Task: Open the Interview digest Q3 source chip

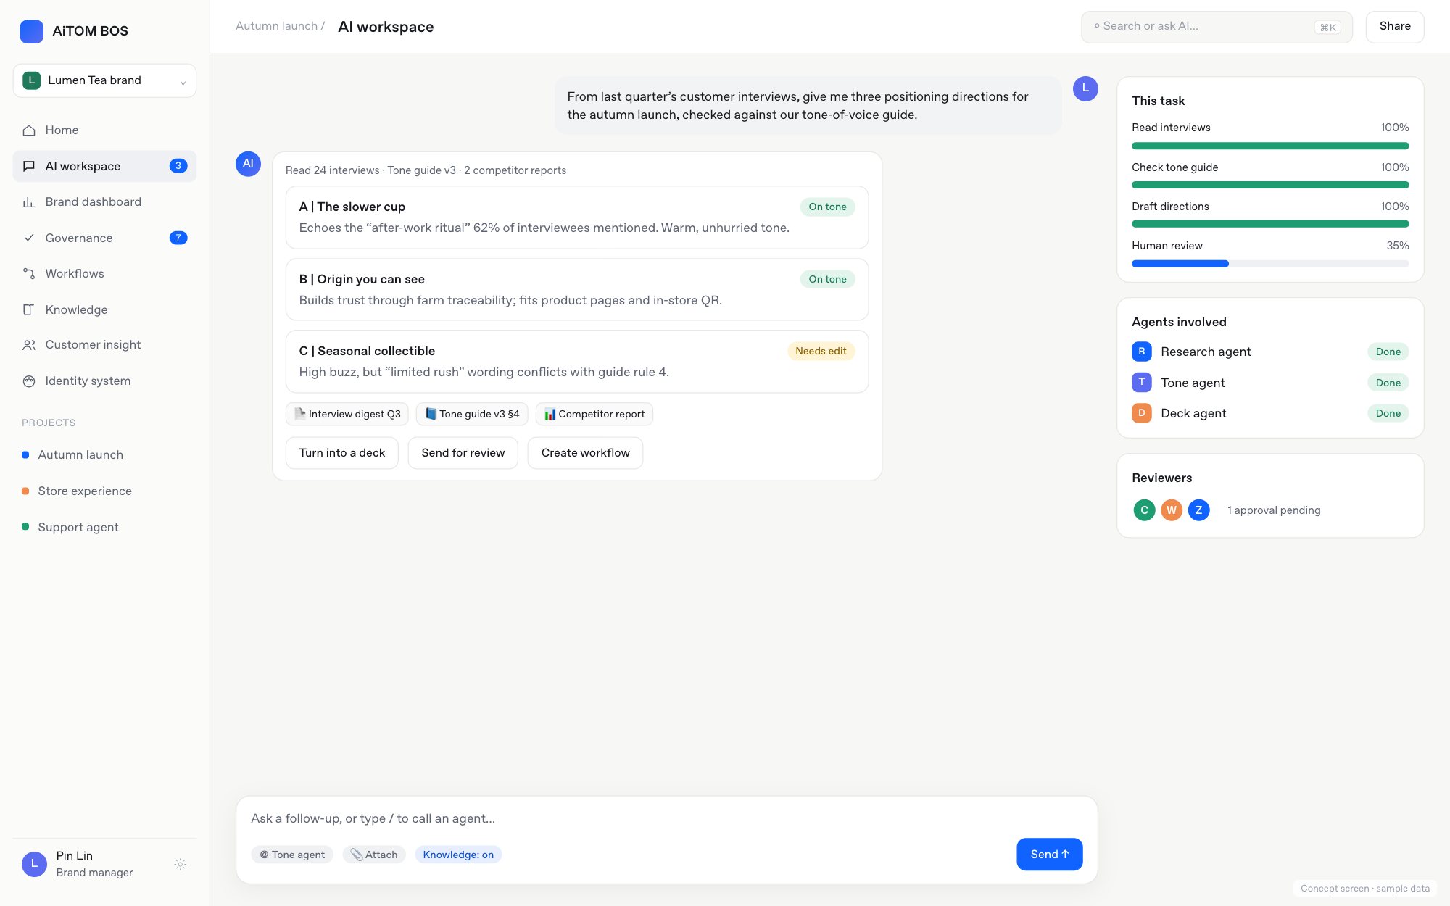Action: (x=347, y=414)
